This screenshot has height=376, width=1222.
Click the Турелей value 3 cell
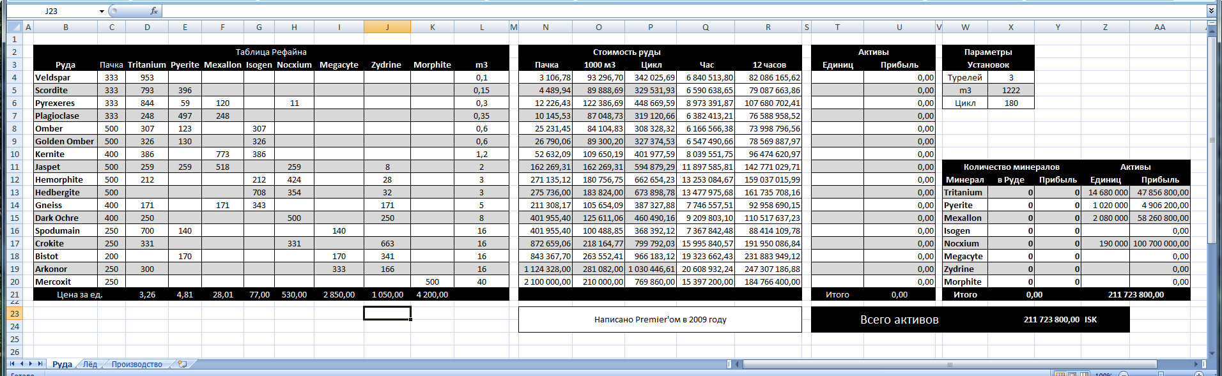tap(1011, 77)
